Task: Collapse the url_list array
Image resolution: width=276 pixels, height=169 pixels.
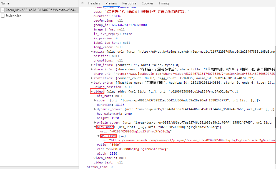Action: click(98, 136)
